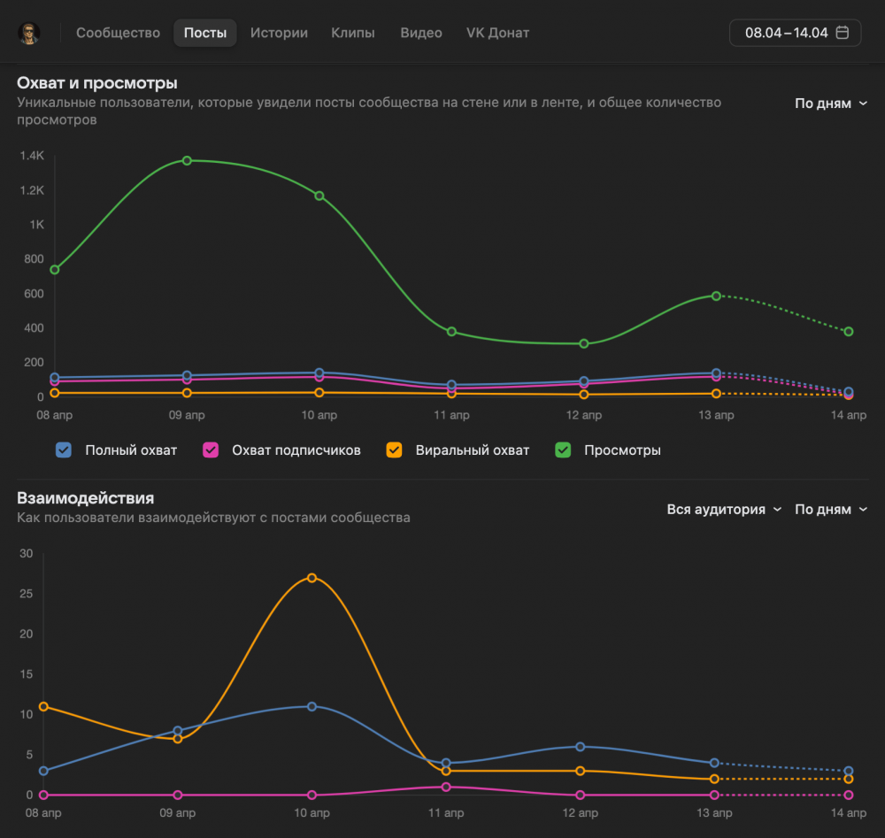
Task: Click the Полный охват legend label
Action: click(131, 450)
